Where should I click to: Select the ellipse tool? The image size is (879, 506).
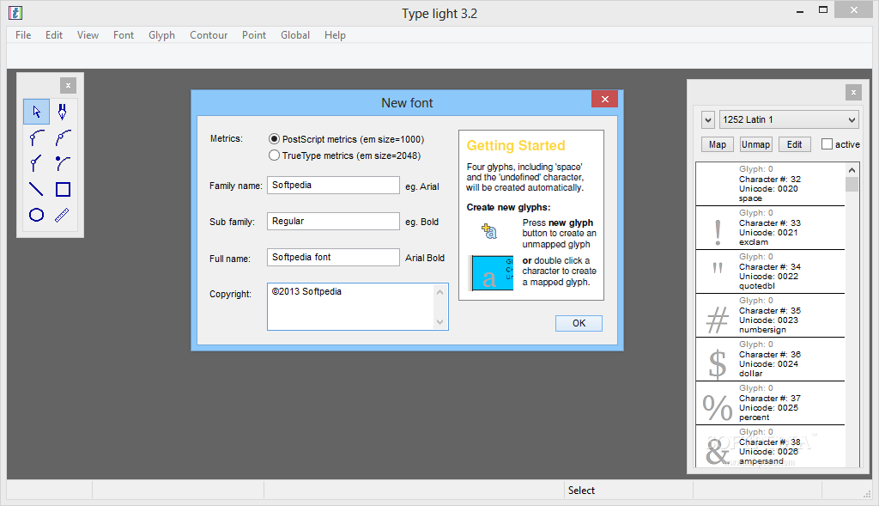[36, 215]
